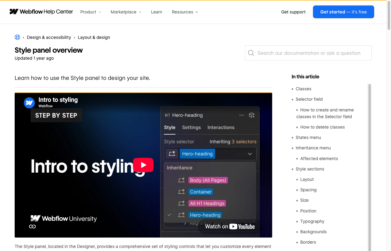
Task: Go to the Learn page
Action: 156,12
